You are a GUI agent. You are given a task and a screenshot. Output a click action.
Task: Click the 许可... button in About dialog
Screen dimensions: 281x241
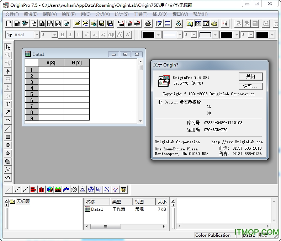tap(250, 86)
